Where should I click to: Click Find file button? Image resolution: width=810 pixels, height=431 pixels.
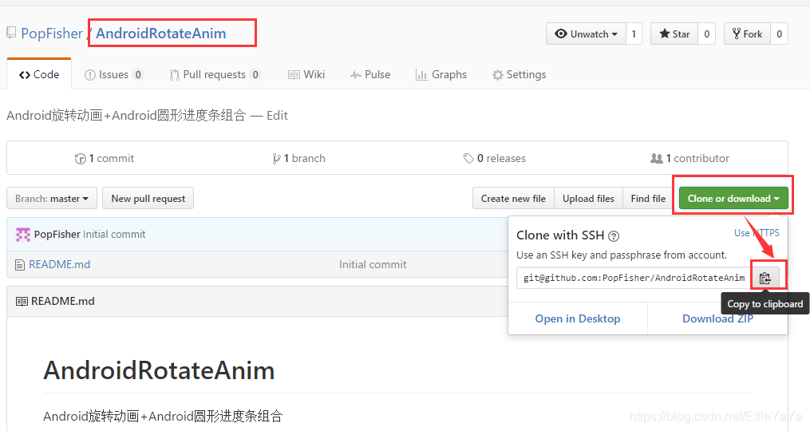click(648, 199)
